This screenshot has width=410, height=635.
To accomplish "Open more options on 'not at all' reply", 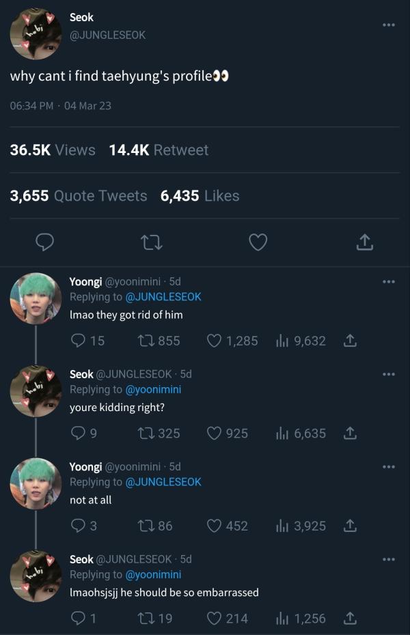I will pos(388,466).
